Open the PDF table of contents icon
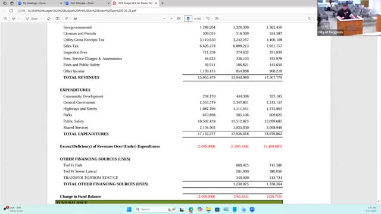381x214 pixels. (5, 18)
